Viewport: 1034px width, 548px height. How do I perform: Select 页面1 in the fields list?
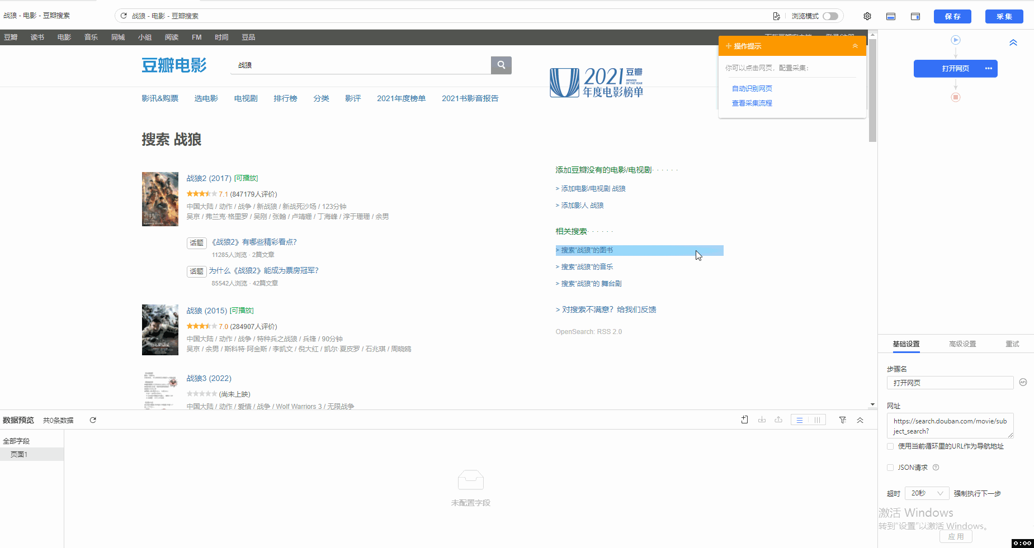click(32, 454)
